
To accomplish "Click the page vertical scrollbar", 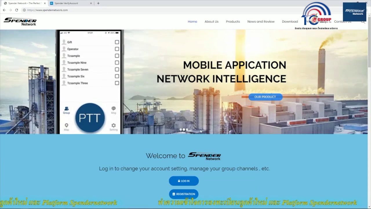I will click(369, 42).
